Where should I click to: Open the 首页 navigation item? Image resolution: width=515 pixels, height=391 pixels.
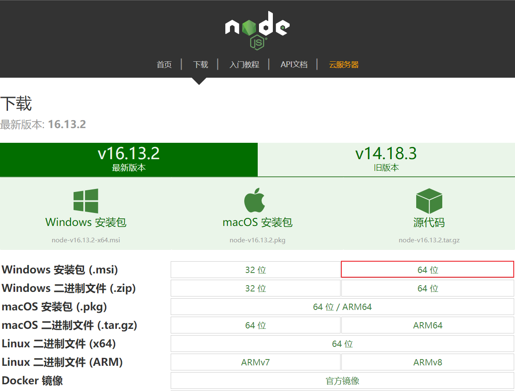(x=164, y=65)
